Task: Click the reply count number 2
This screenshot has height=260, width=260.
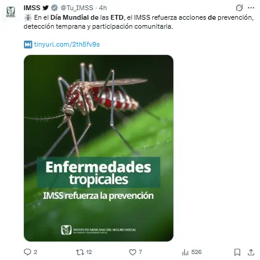Action: click(x=35, y=252)
